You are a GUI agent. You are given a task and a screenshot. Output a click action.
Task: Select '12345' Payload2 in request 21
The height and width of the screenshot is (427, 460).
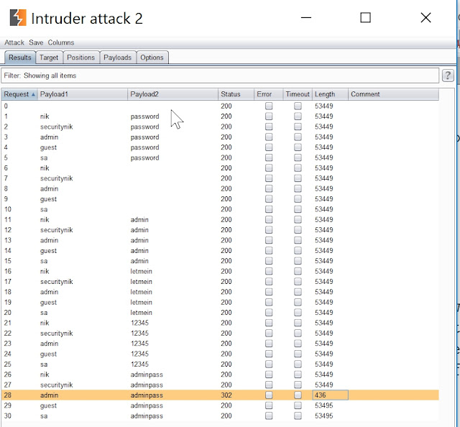pos(139,323)
